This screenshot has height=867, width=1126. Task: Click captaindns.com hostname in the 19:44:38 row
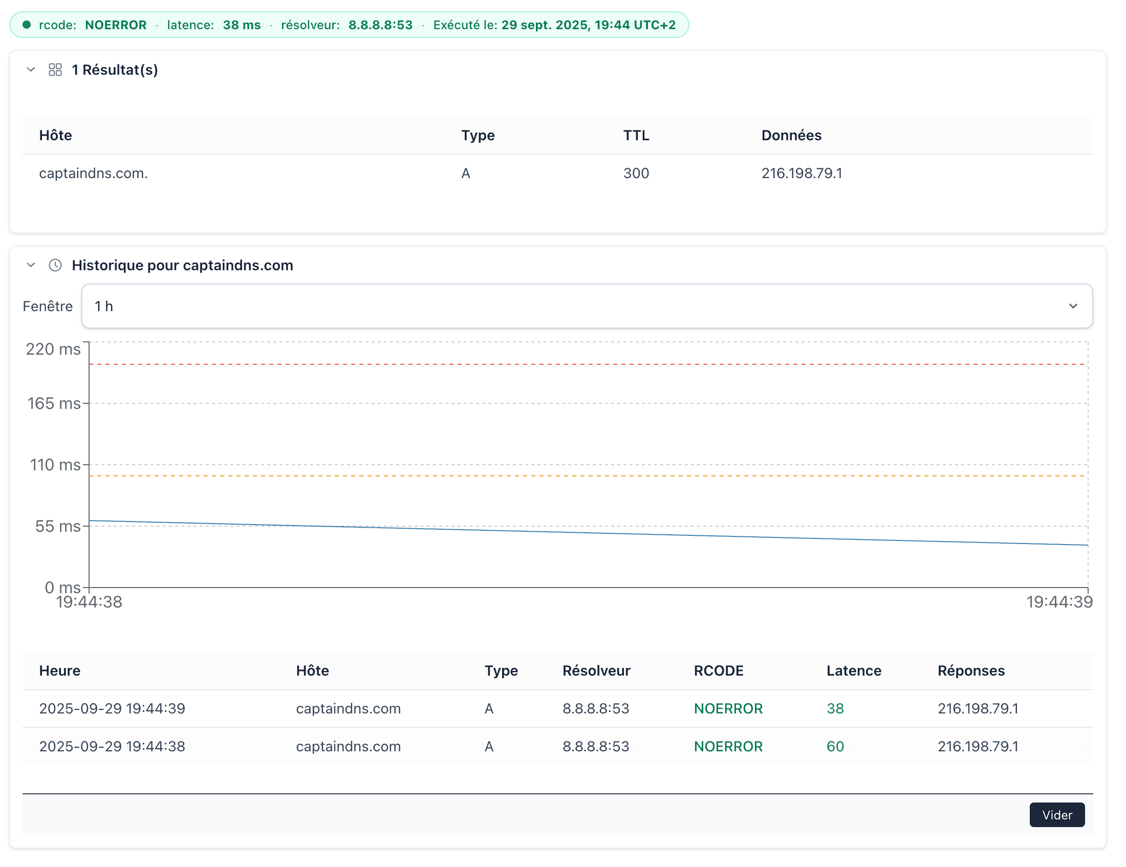click(349, 746)
